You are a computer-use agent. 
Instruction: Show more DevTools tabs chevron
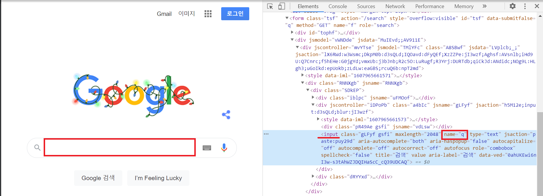coord(485,6)
